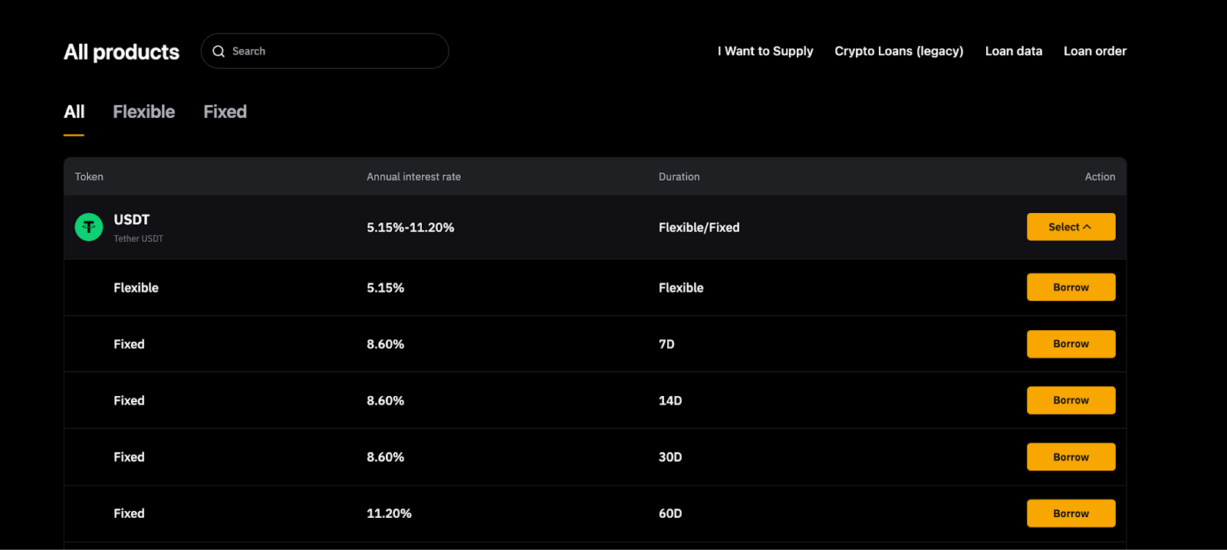Click the Duration column header
1227x550 pixels.
(679, 177)
